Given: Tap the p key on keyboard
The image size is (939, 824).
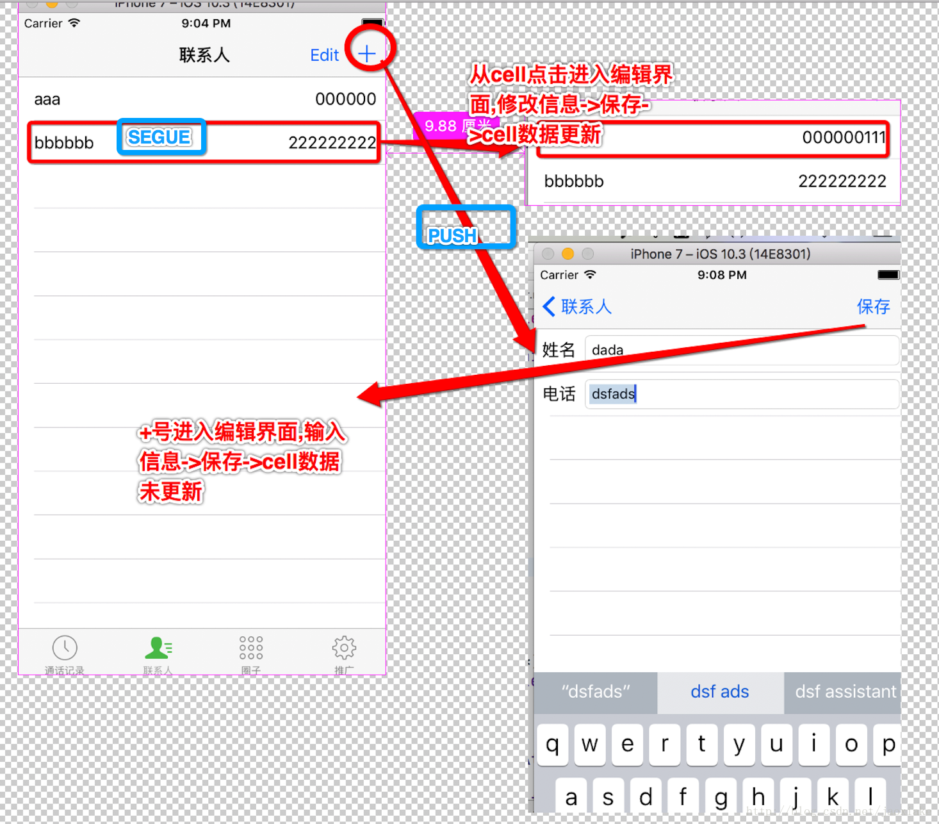Looking at the screenshot, I should (x=888, y=745).
